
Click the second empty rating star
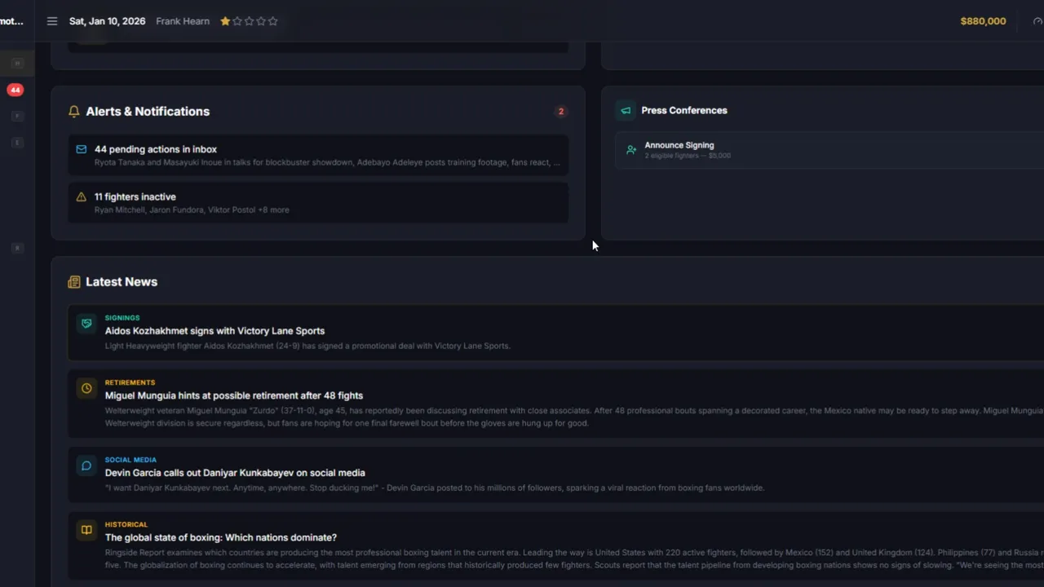click(x=237, y=21)
